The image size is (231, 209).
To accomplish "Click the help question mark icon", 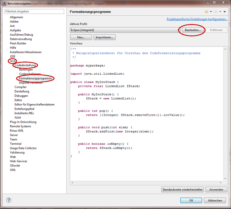I will point(9,200).
